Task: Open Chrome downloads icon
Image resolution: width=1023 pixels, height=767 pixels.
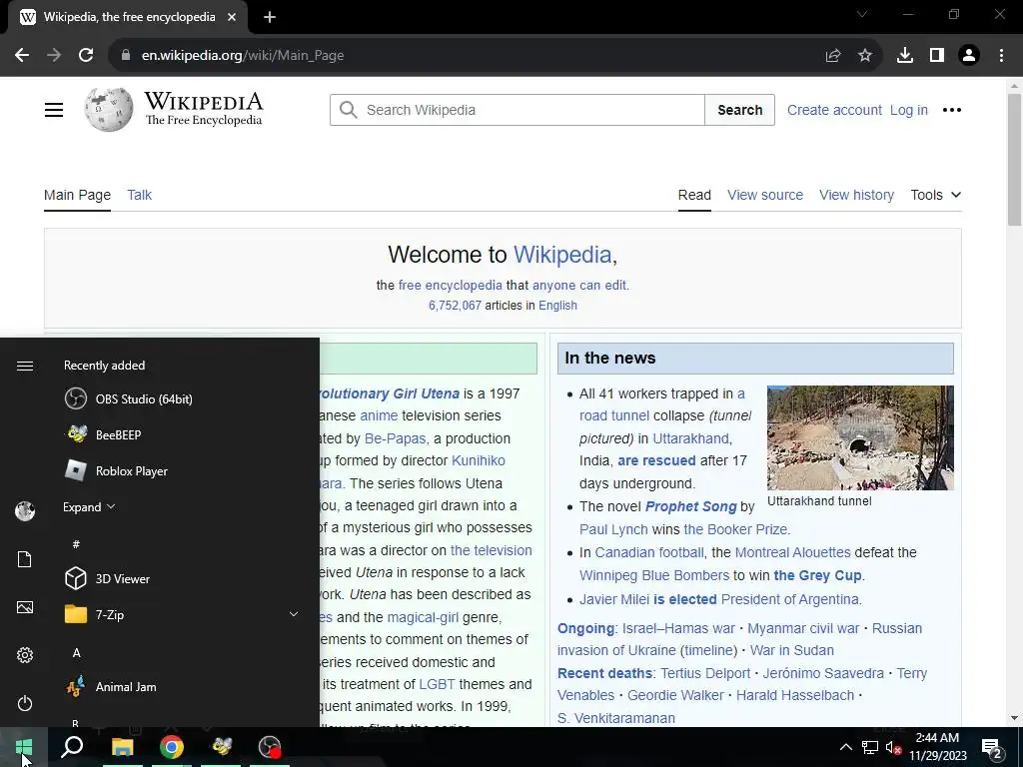Action: (x=905, y=56)
